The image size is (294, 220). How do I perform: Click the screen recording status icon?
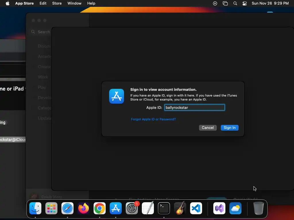point(215,3)
